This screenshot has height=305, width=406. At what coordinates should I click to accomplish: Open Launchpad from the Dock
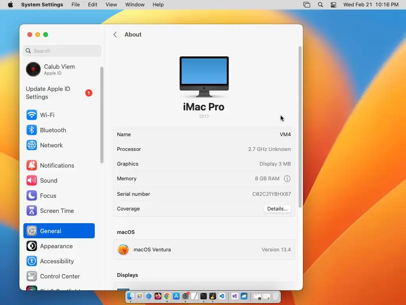pyautogui.click(x=140, y=296)
